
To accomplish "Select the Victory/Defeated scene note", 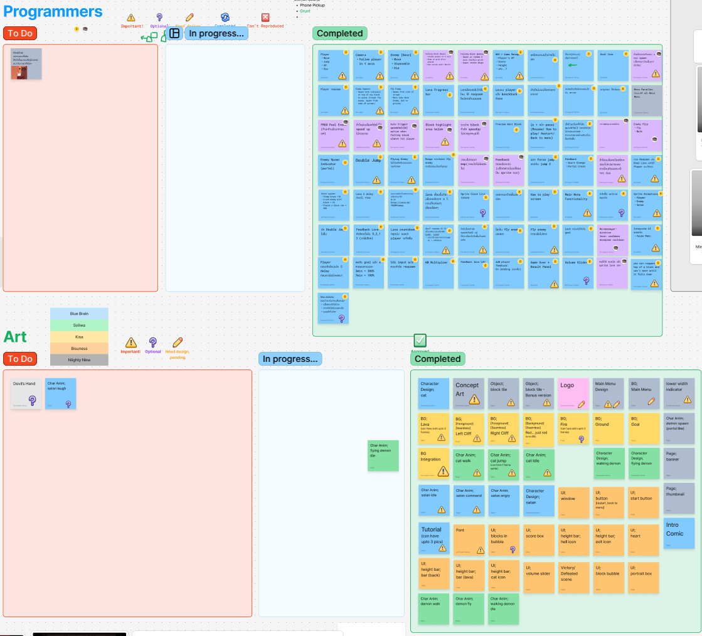I will (574, 578).
